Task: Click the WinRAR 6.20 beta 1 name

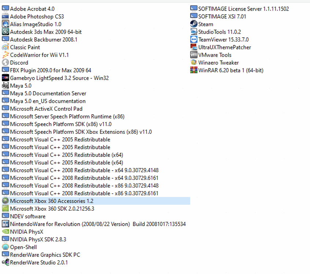Action: [x=231, y=70]
